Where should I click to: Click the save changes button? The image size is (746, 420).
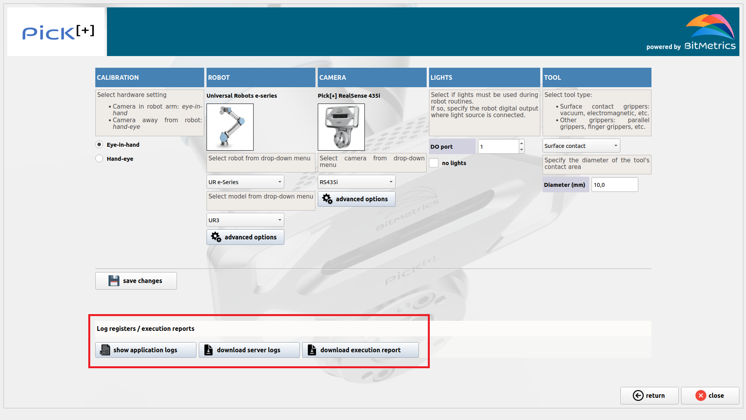(x=136, y=281)
